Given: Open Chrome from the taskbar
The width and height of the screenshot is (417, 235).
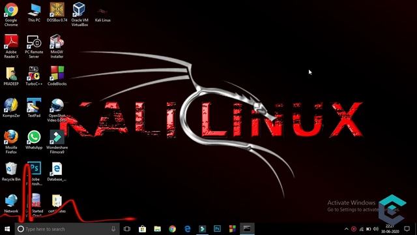Looking at the screenshot, I should (x=172, y=229).
